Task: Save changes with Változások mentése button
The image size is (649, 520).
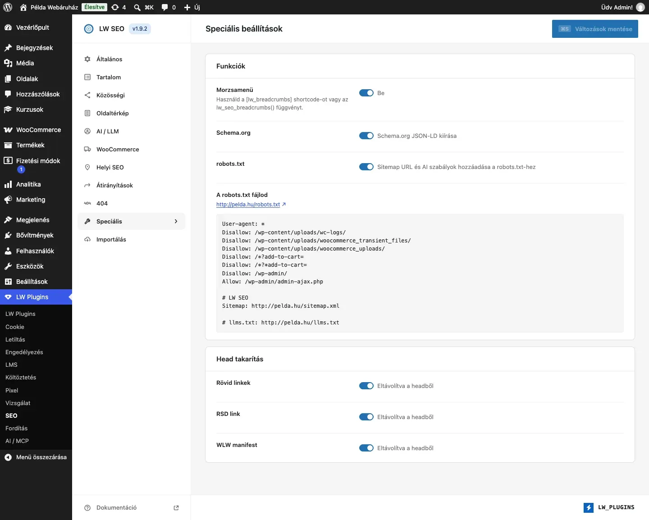Action: 595,29
